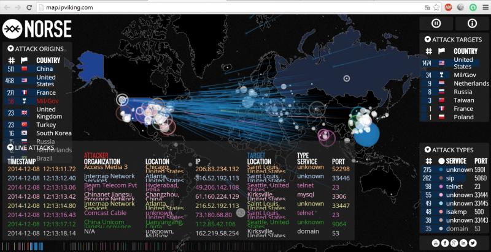This screenshot has width=491, height=252.
Task: Select the domain service row
Action: pos(454,229)
